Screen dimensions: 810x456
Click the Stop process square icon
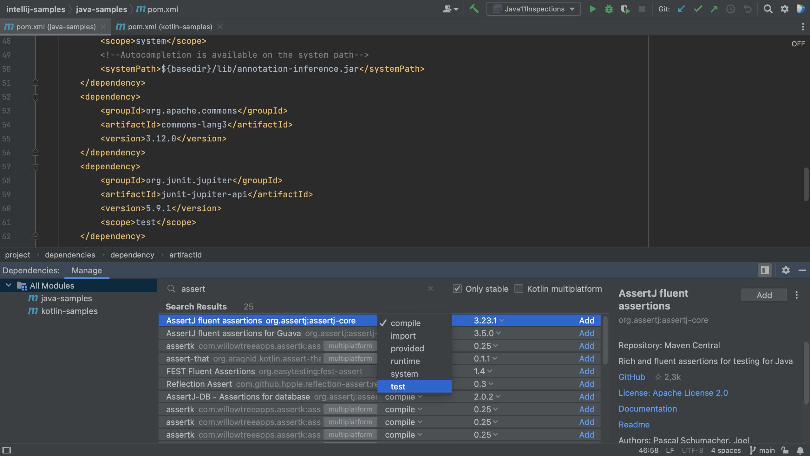coord(642,9)
